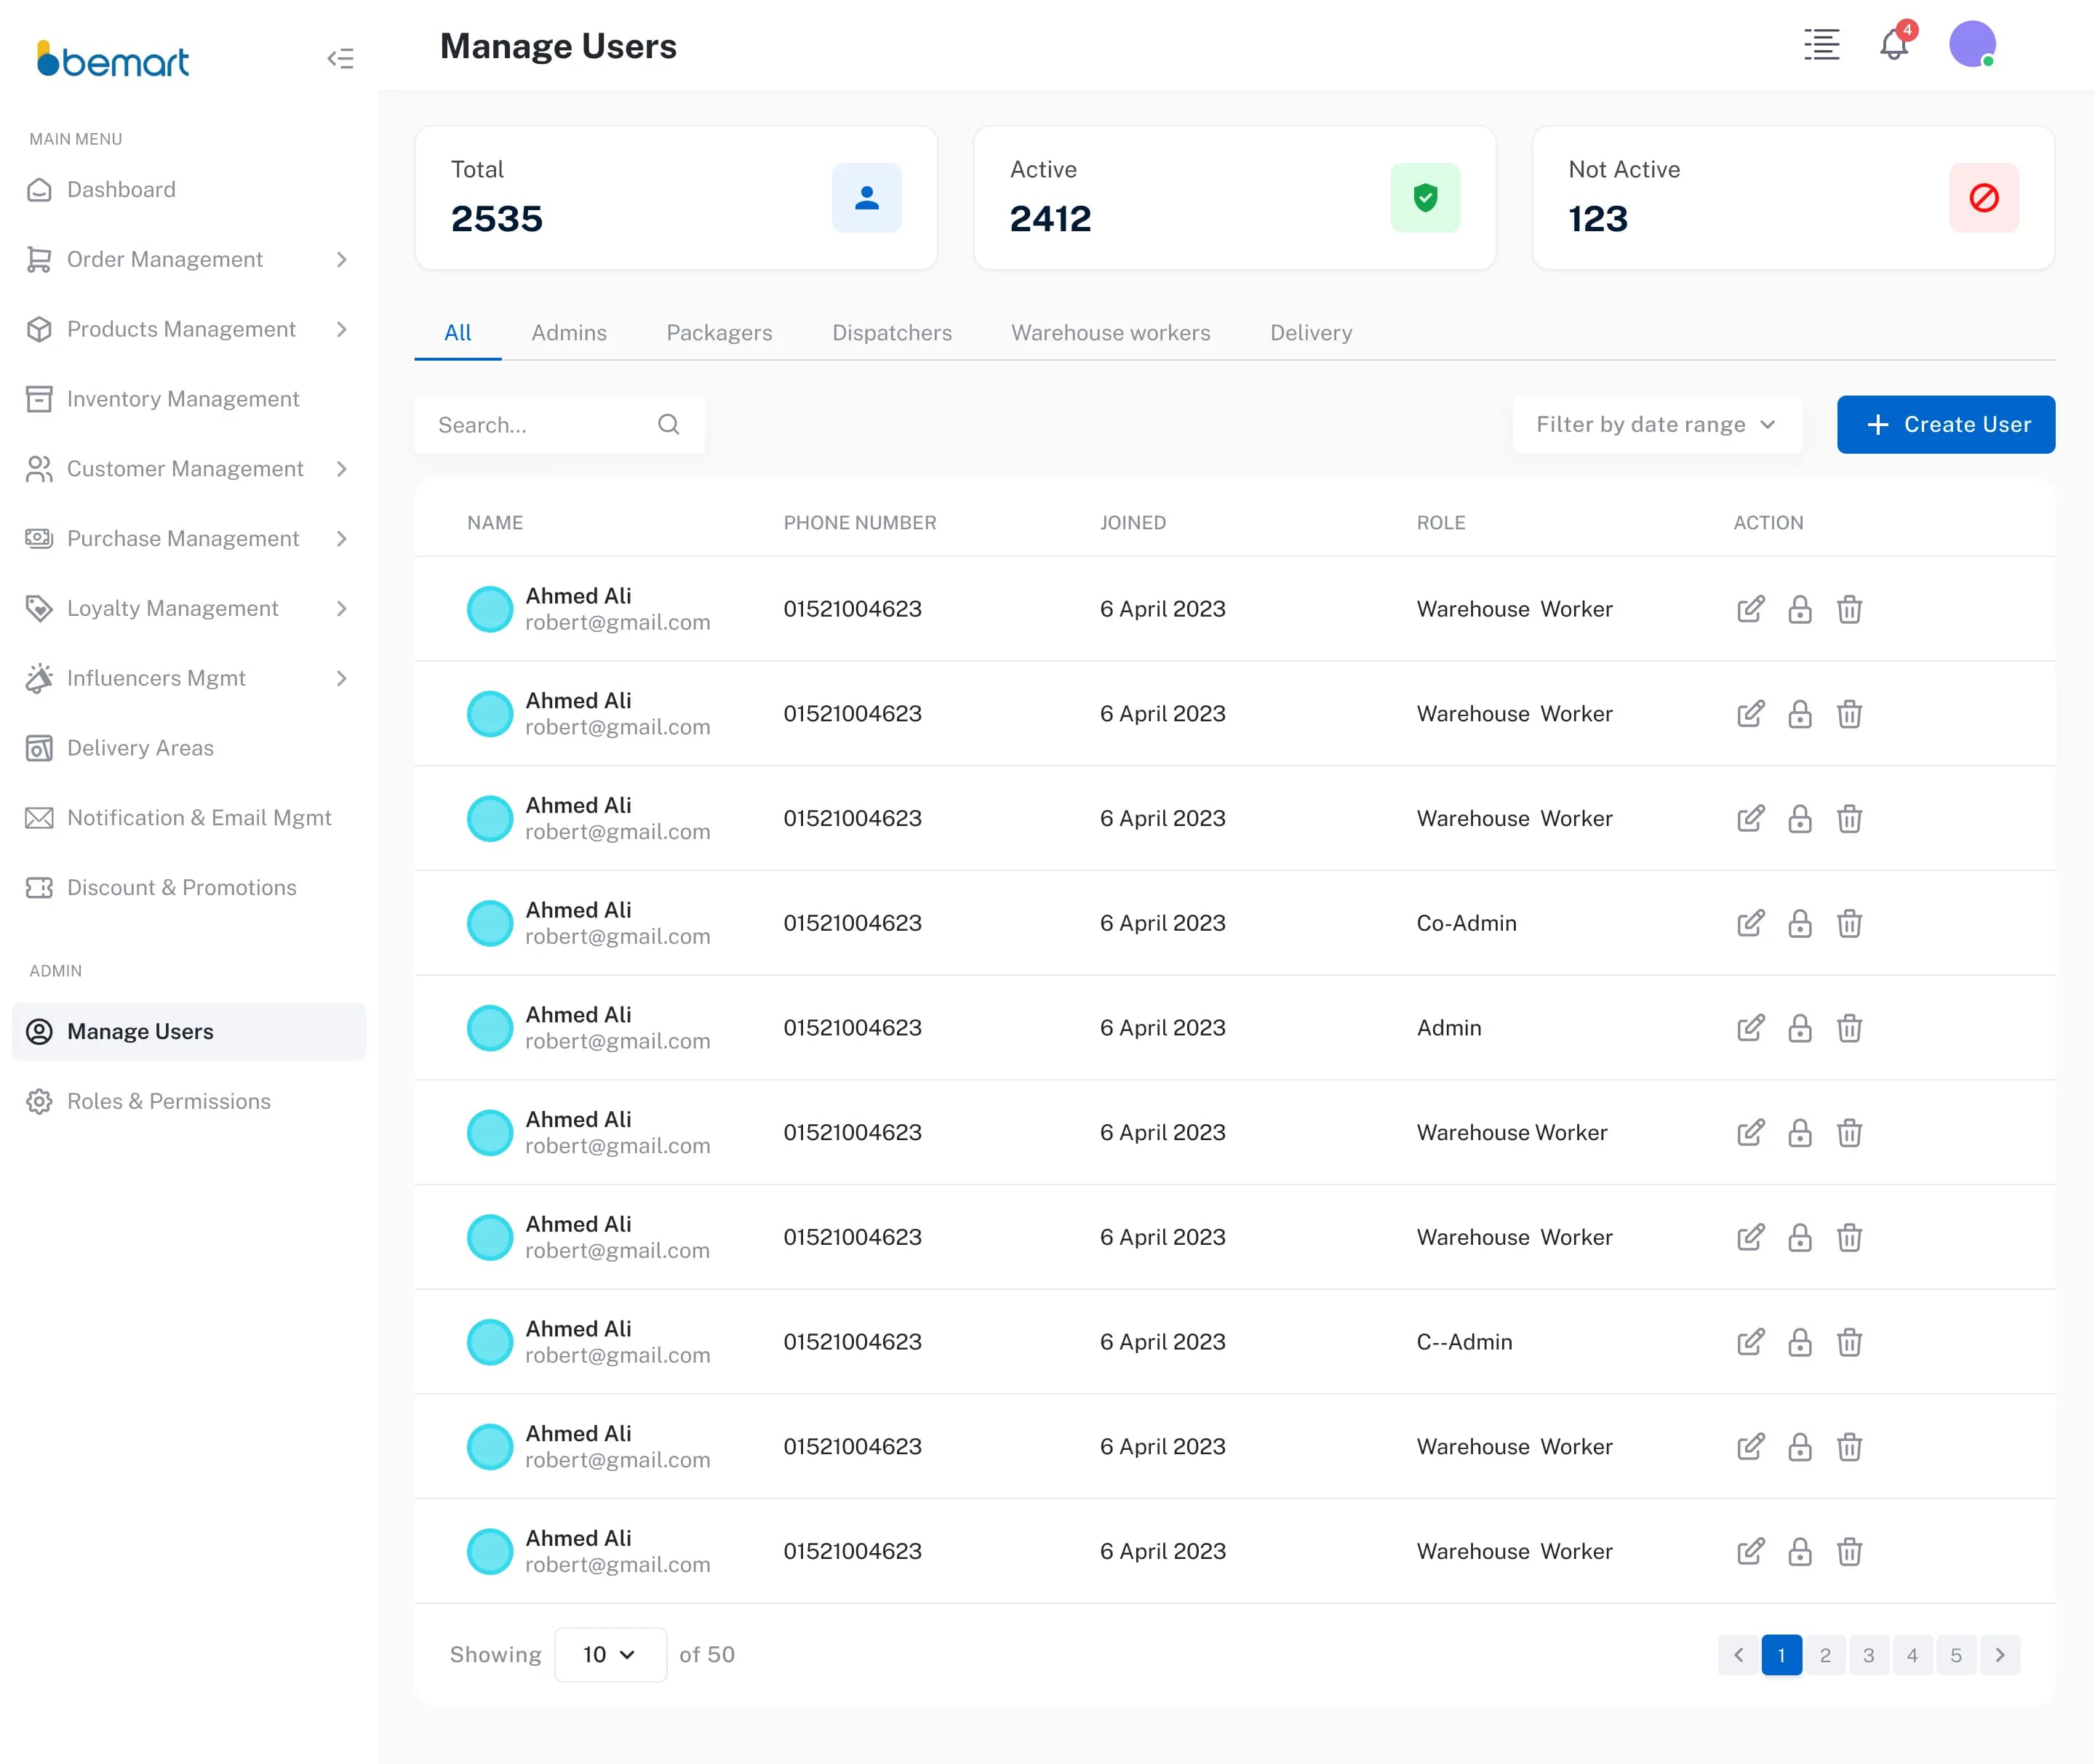2095x1764 pixels.
Task: Click the Discount & Promotions ticket icon
Action: click(x=39, y=888)
